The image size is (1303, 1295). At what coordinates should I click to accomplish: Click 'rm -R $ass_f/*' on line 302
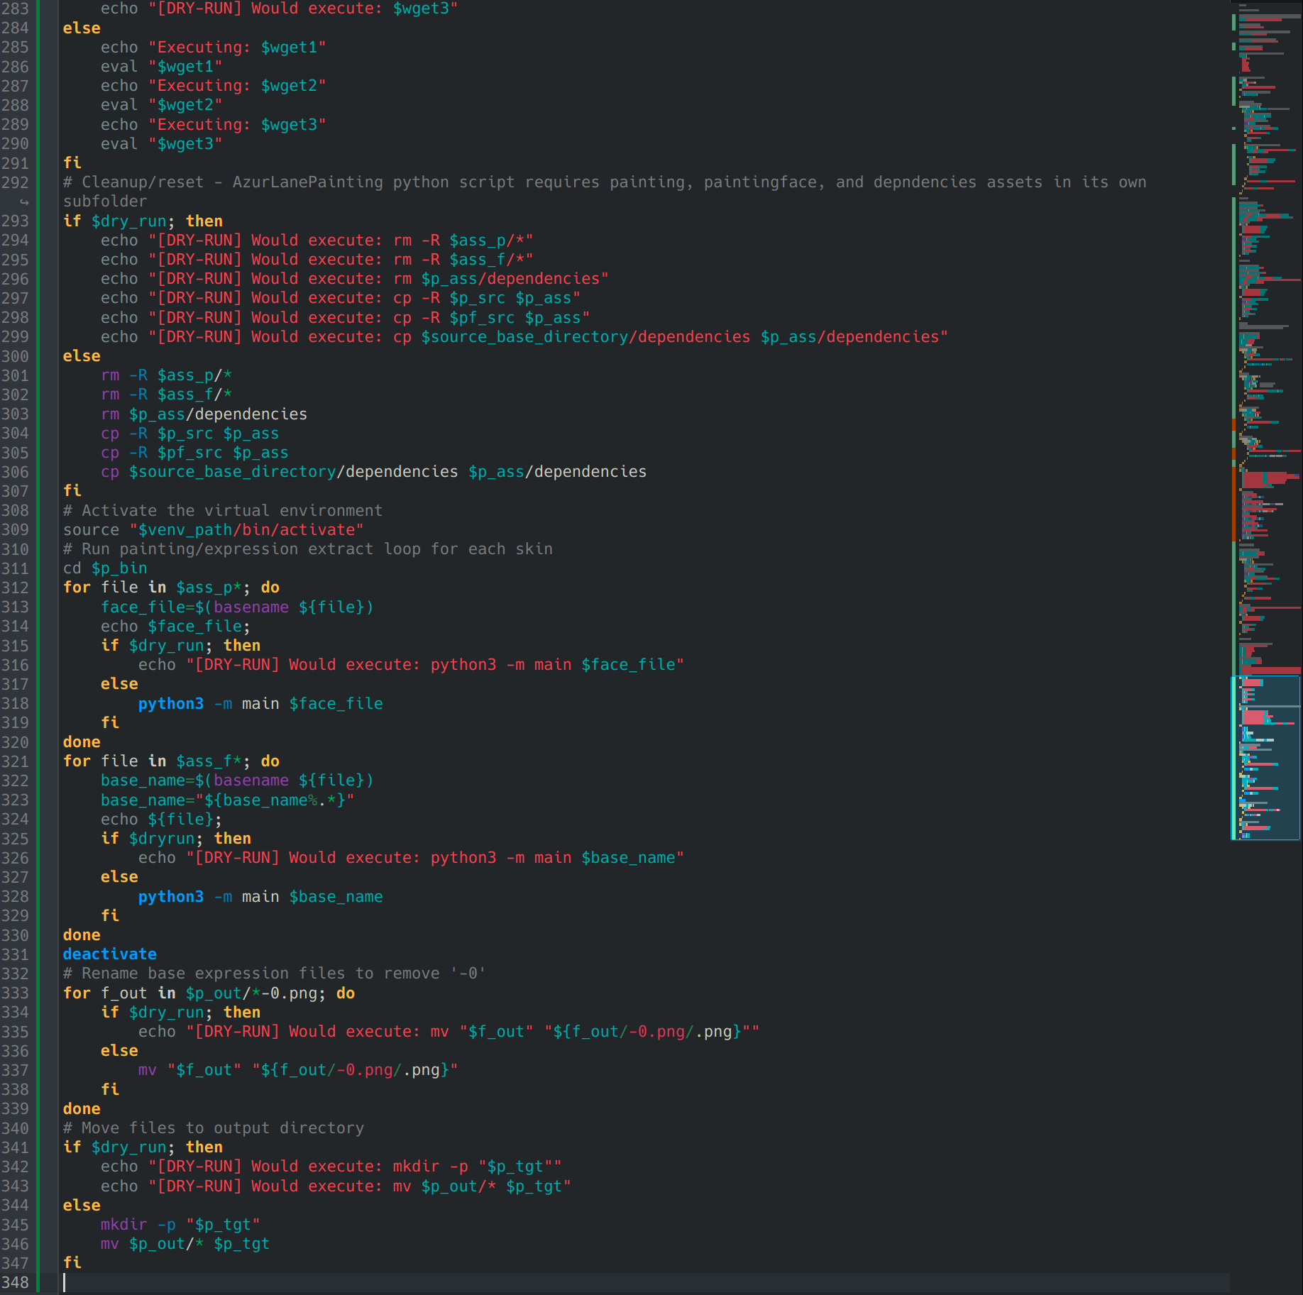tap(166, 395)
